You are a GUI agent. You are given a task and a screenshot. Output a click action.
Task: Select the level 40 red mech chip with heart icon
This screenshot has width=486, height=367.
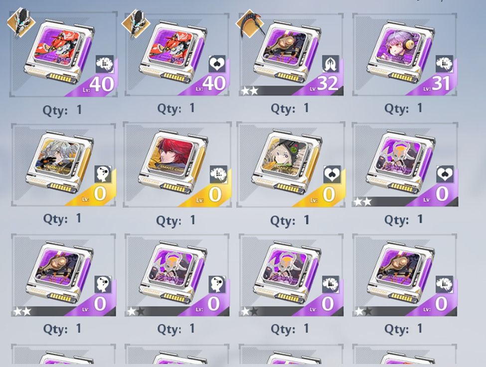(177, 54)
